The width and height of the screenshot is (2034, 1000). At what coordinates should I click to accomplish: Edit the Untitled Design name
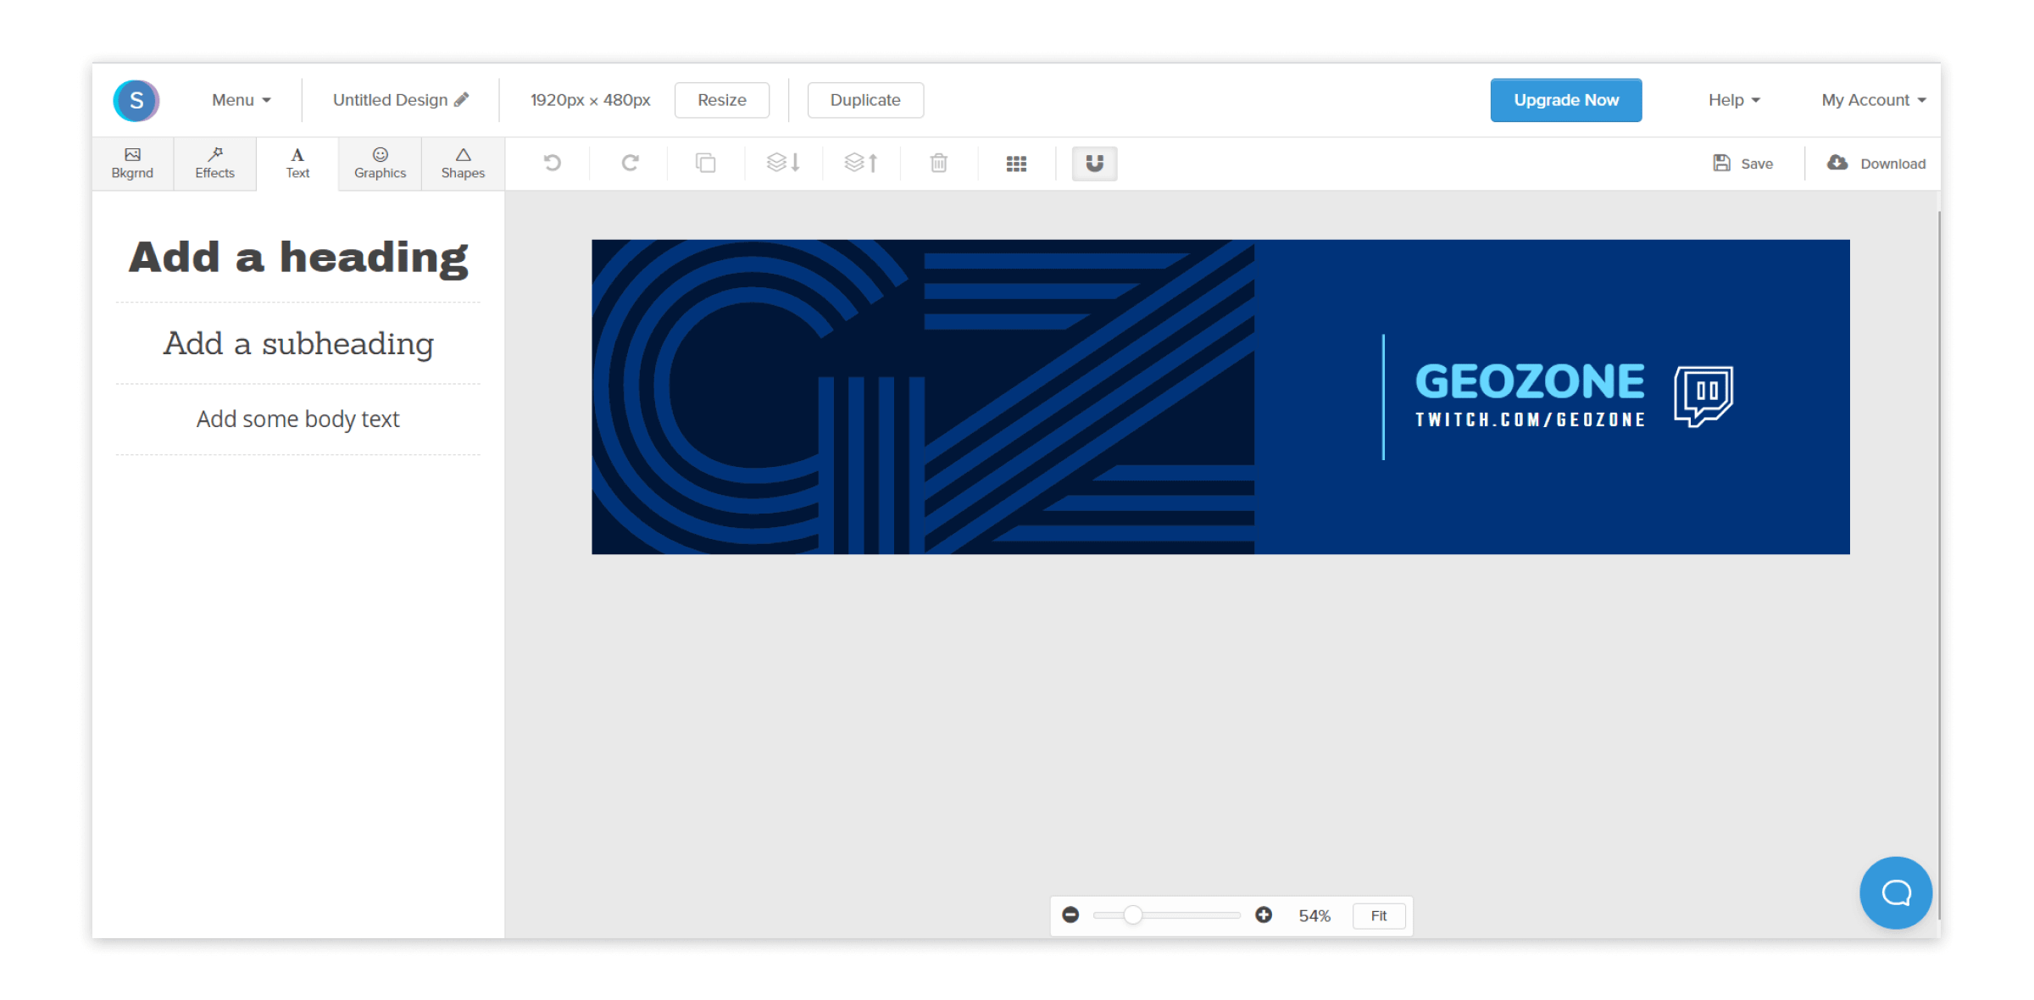tap(390, 100)
